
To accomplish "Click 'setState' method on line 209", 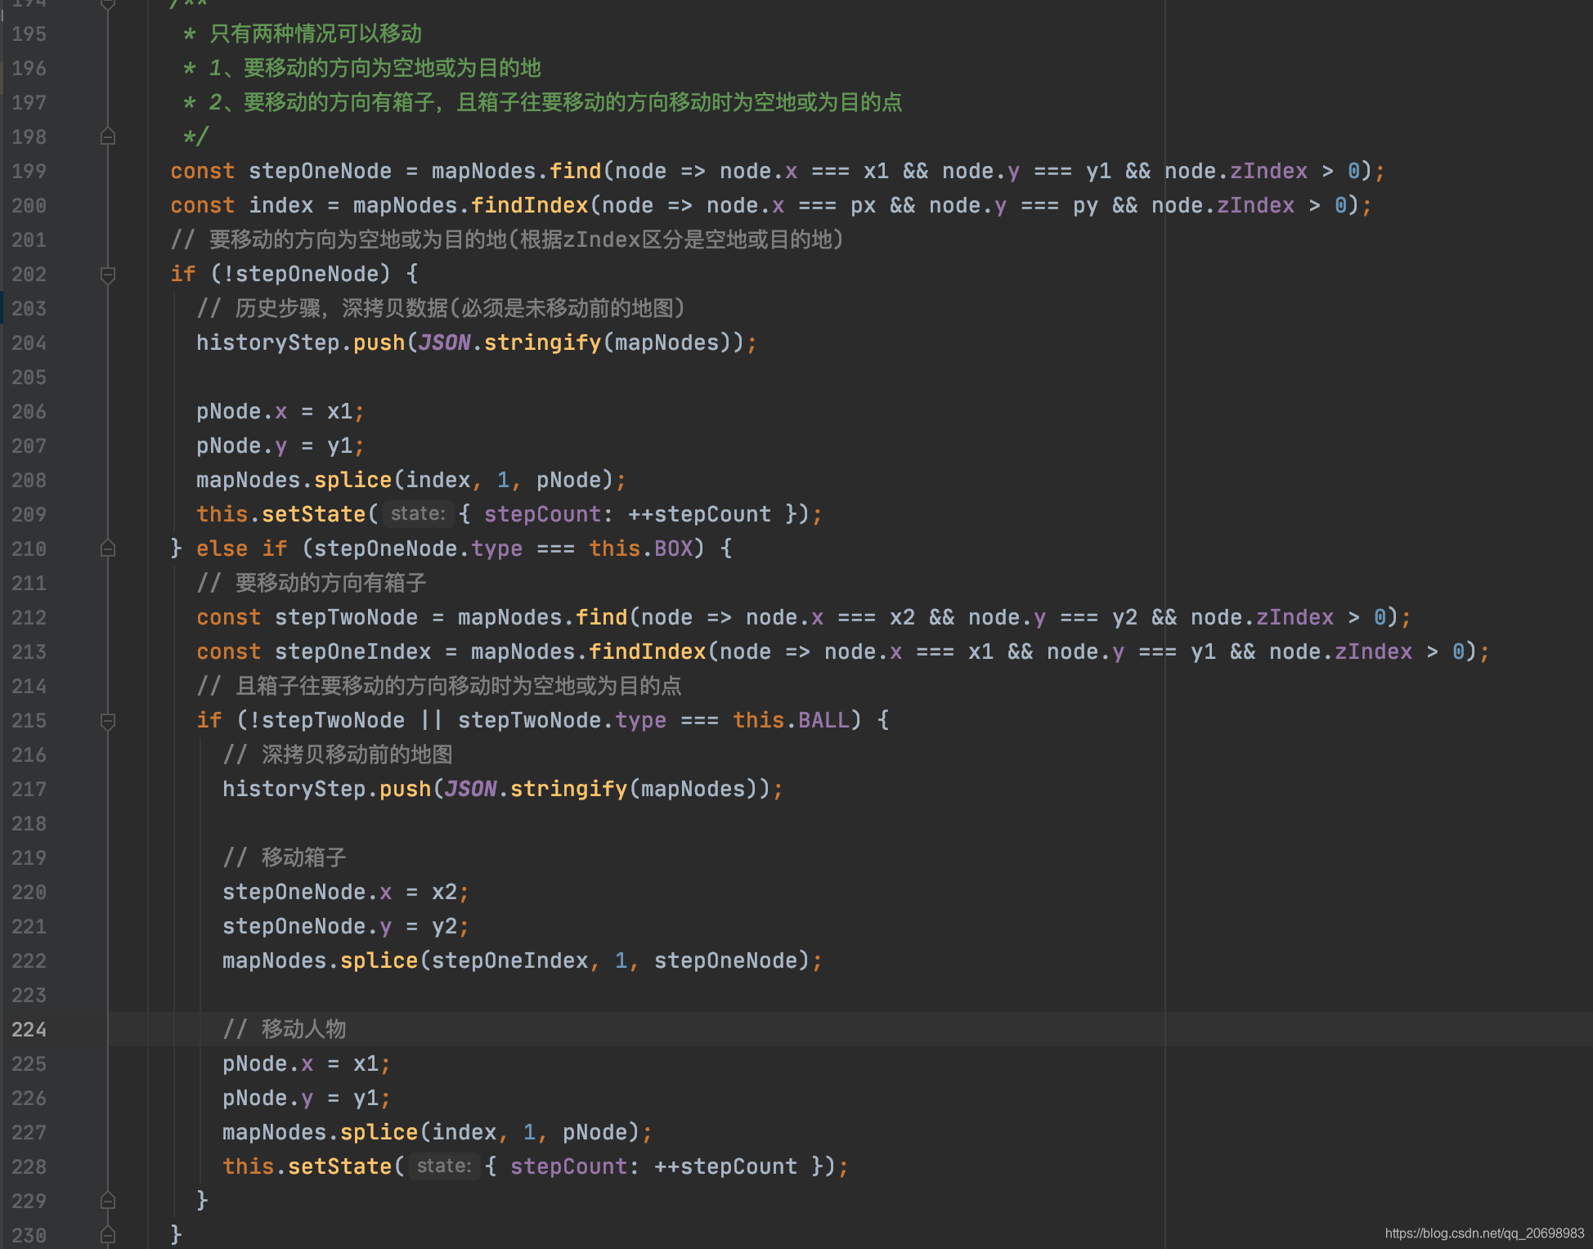I will coord(313,514).
